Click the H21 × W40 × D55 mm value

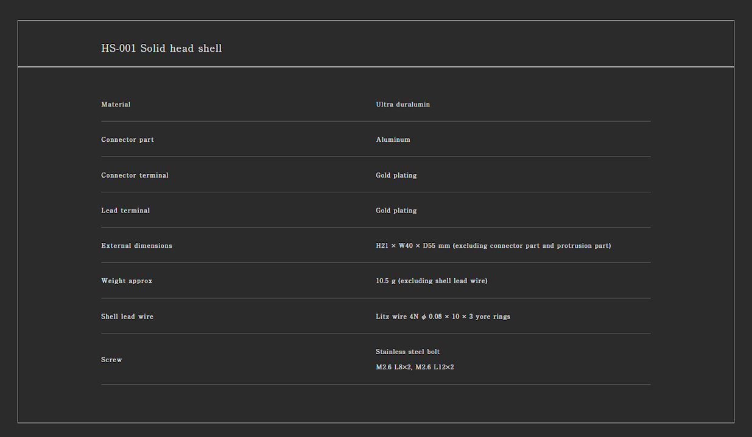click(x=413, y=246)
